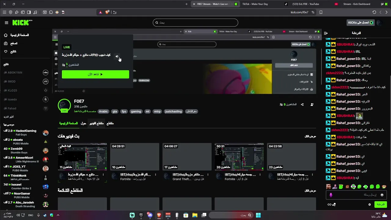Click عرض الكل for بث فيديوهات
Image resolution: width=391 pixels, height=220 pixels.
point(310,136)
